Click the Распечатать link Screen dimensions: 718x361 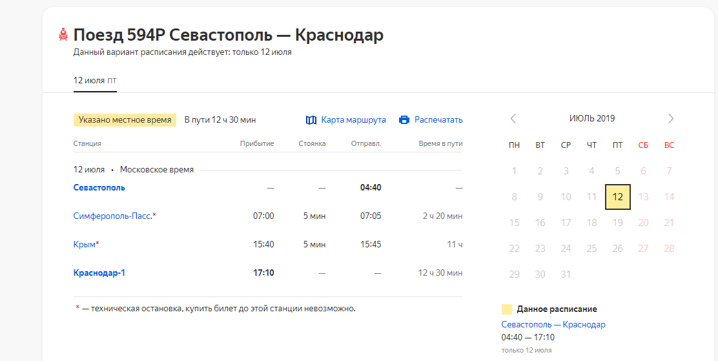pyautogui.click(x=438, y=120)
